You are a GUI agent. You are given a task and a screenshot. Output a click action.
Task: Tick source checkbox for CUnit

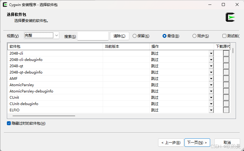tap(226, 98)
